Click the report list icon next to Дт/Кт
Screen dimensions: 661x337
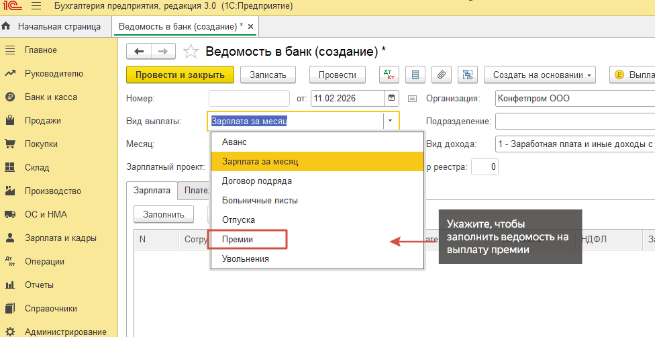[x=415, y=75]
